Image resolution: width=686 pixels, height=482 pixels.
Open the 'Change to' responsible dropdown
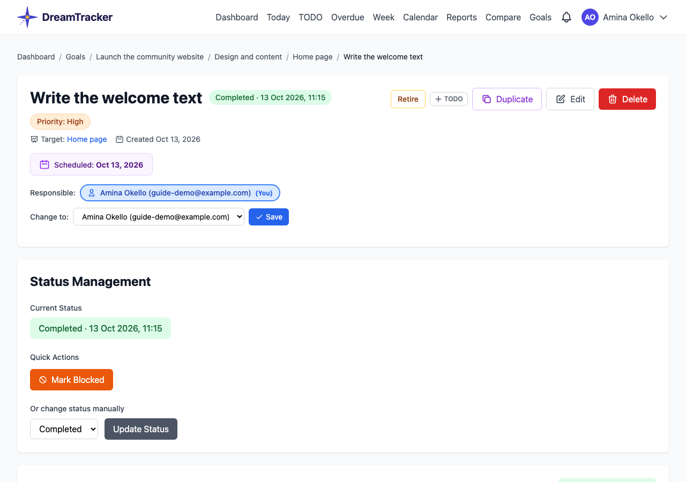159,217
